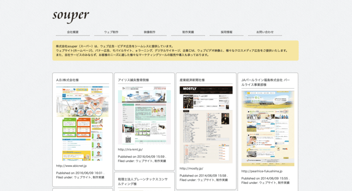352x191 pixels.
Task: Open the お問い合わせ menu item
Action: click(265, 32)
